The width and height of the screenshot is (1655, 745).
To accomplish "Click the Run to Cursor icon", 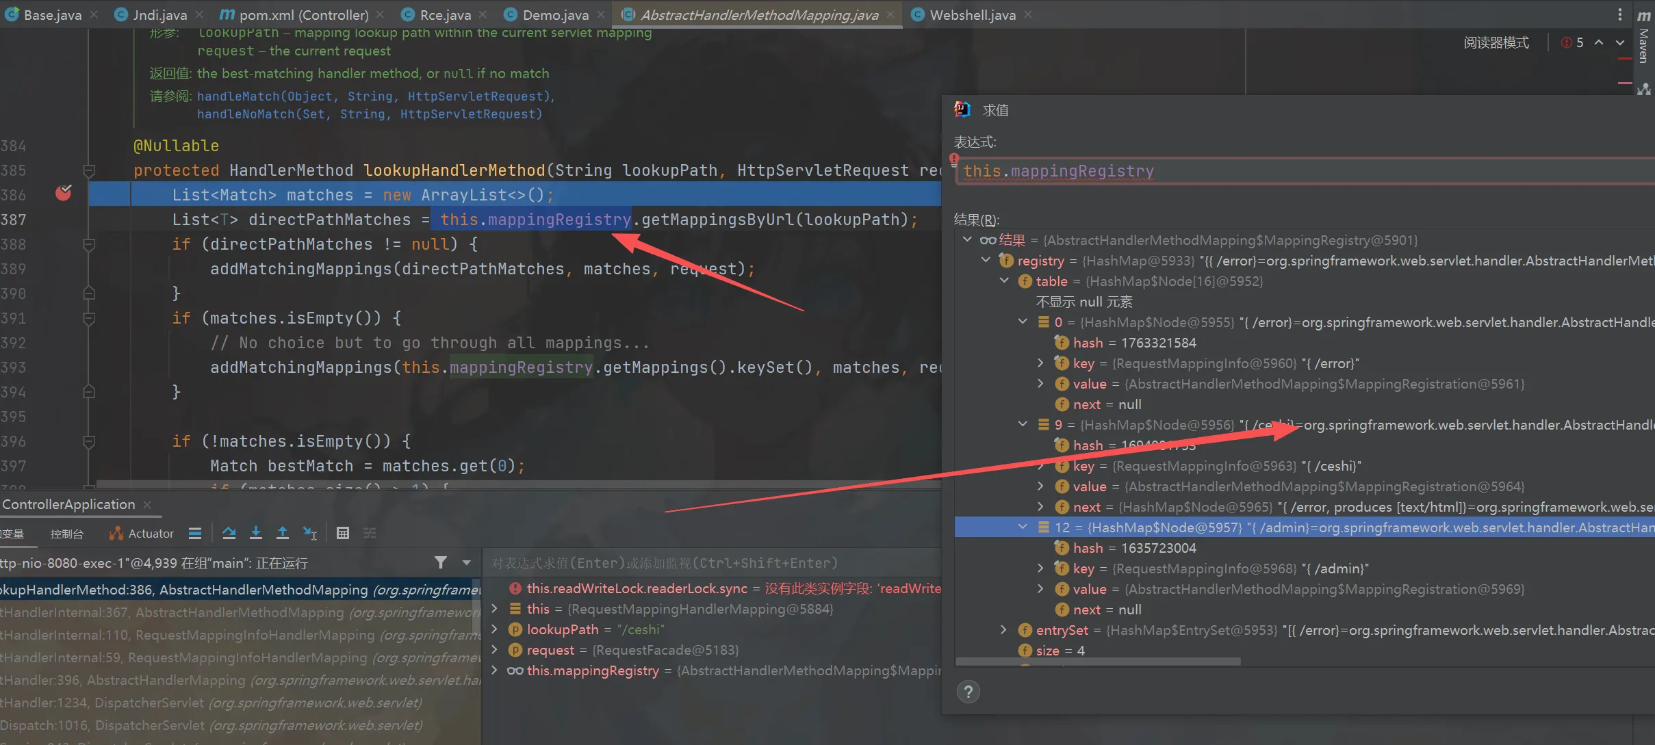I will coord(310,533).
